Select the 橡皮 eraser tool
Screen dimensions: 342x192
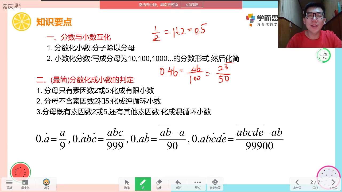(x=159, y=184)
